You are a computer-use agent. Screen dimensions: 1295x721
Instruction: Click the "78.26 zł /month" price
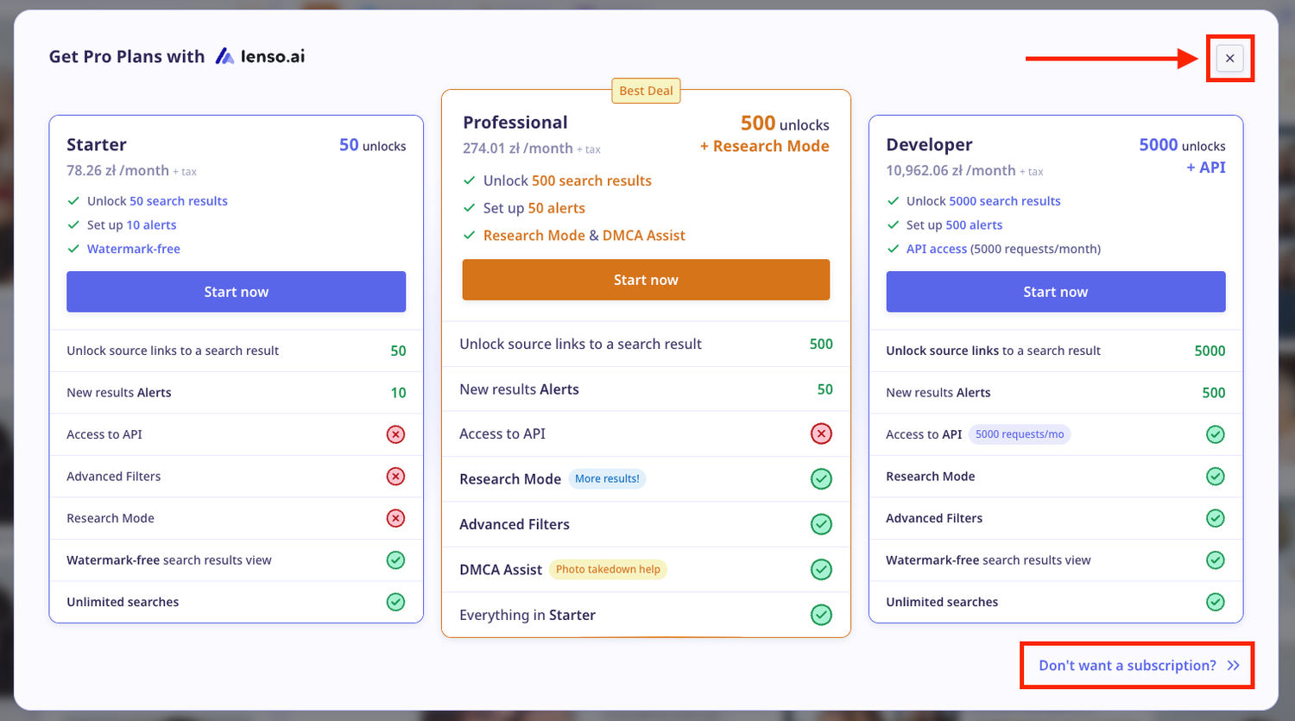[117, 171]
